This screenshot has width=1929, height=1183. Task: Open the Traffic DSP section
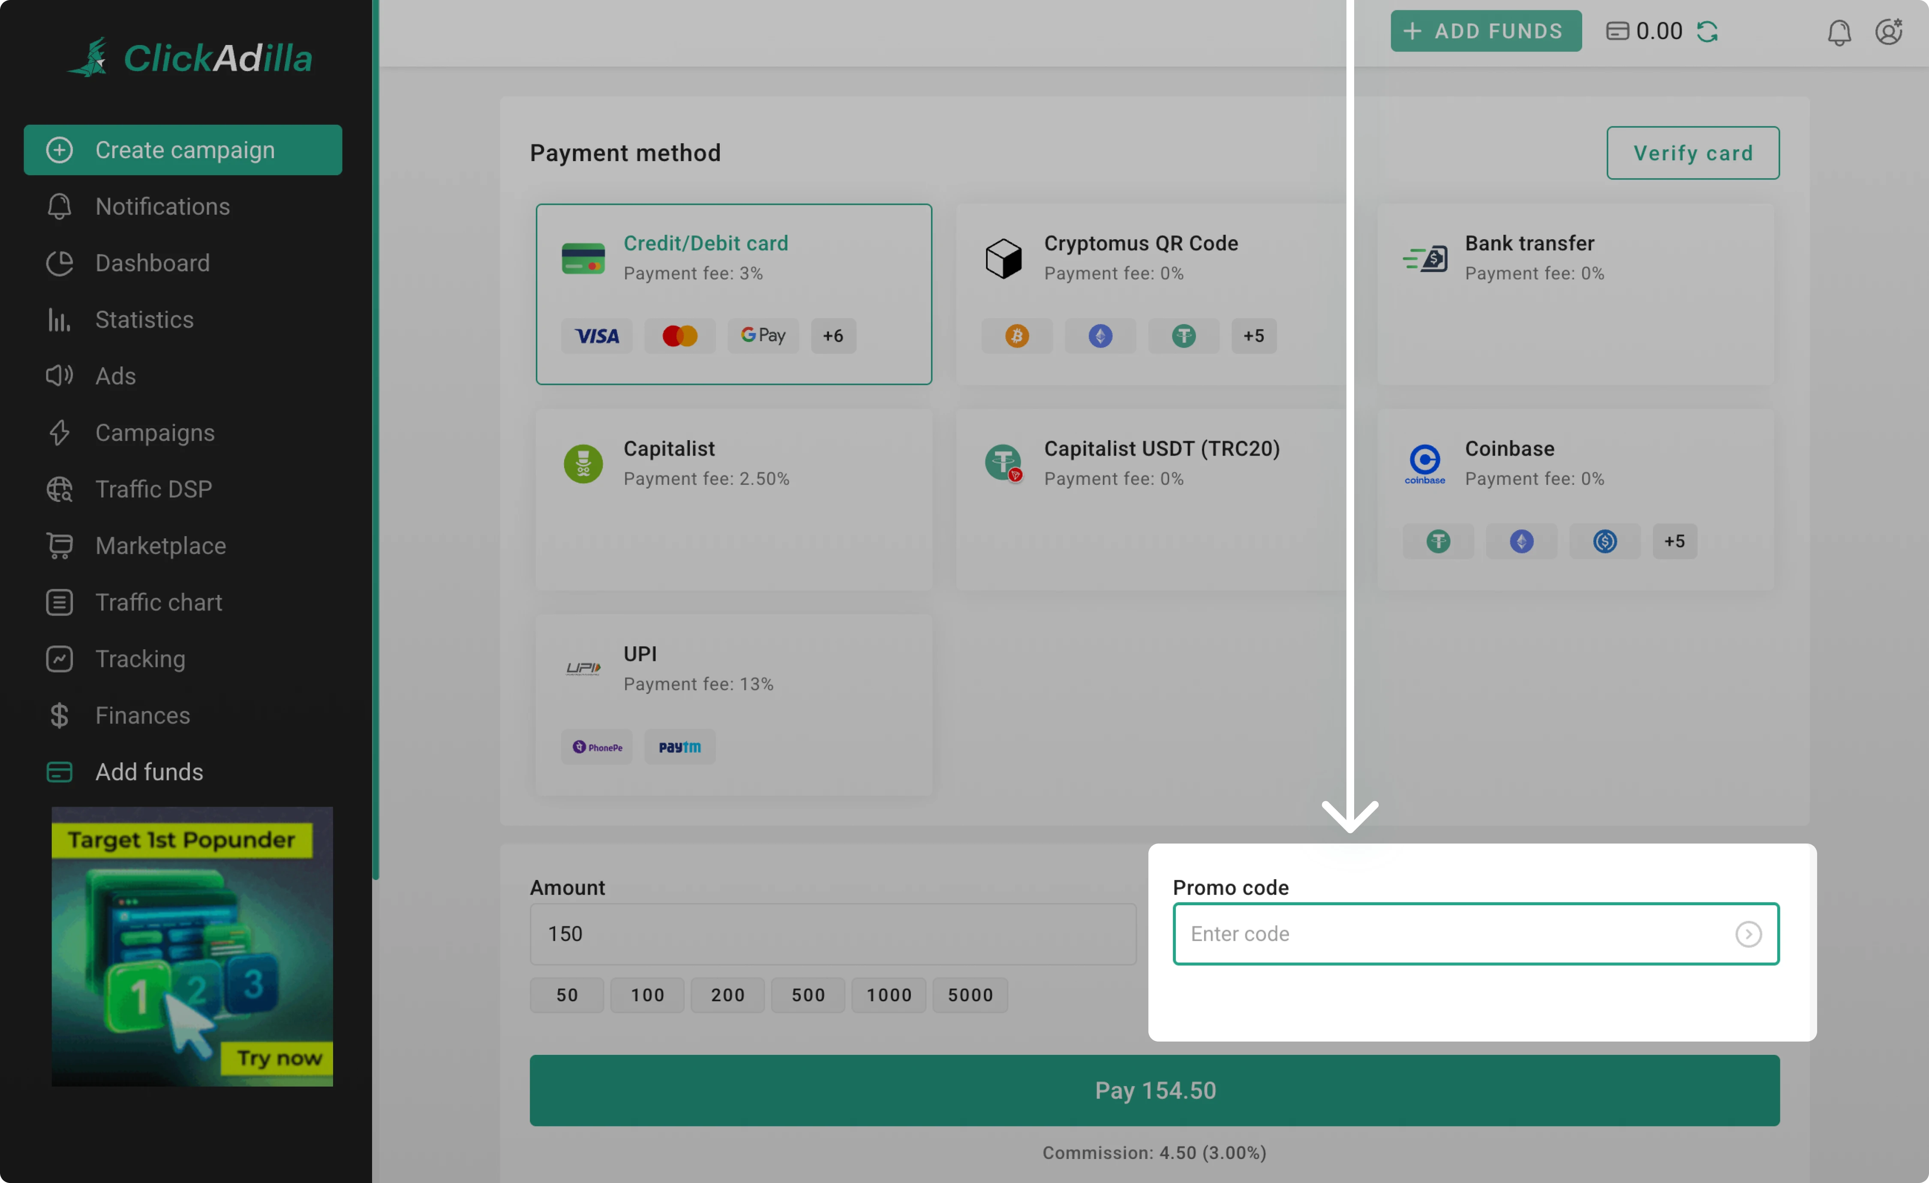click(x=153, y=489)
